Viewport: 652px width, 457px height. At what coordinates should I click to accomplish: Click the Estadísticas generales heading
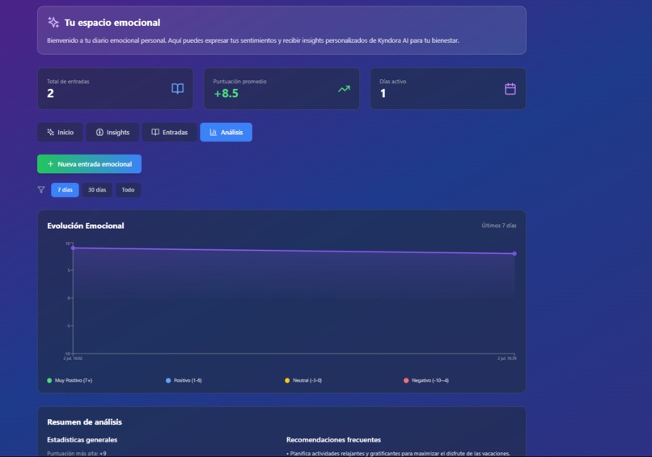(83, 439)
